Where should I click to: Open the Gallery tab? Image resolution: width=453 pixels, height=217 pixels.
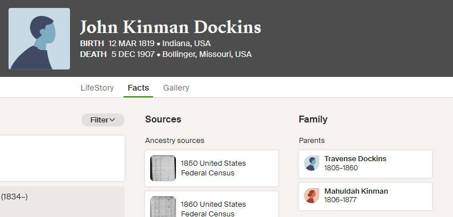(176, 88)
